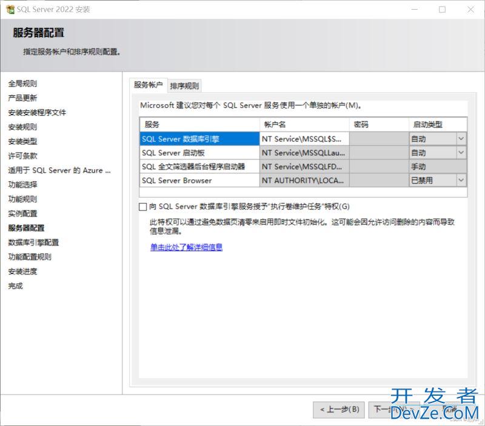Open startup type dropdown for SQL Server 启动板
The height and width of the screenshot is (426, 485).
(461, 153)
